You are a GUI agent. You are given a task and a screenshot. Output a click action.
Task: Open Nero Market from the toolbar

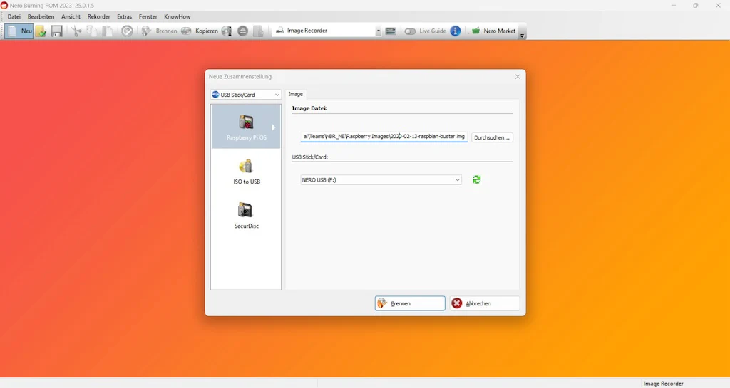(x=493, y=31)
